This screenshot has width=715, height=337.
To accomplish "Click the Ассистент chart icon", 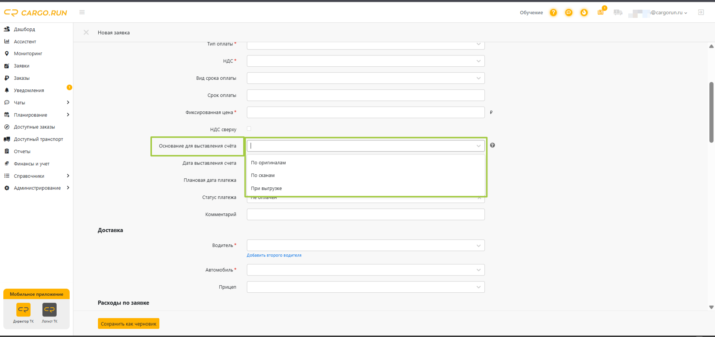I will 7,41.
